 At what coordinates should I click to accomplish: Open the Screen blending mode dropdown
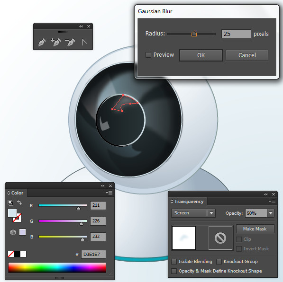(193, 213)
